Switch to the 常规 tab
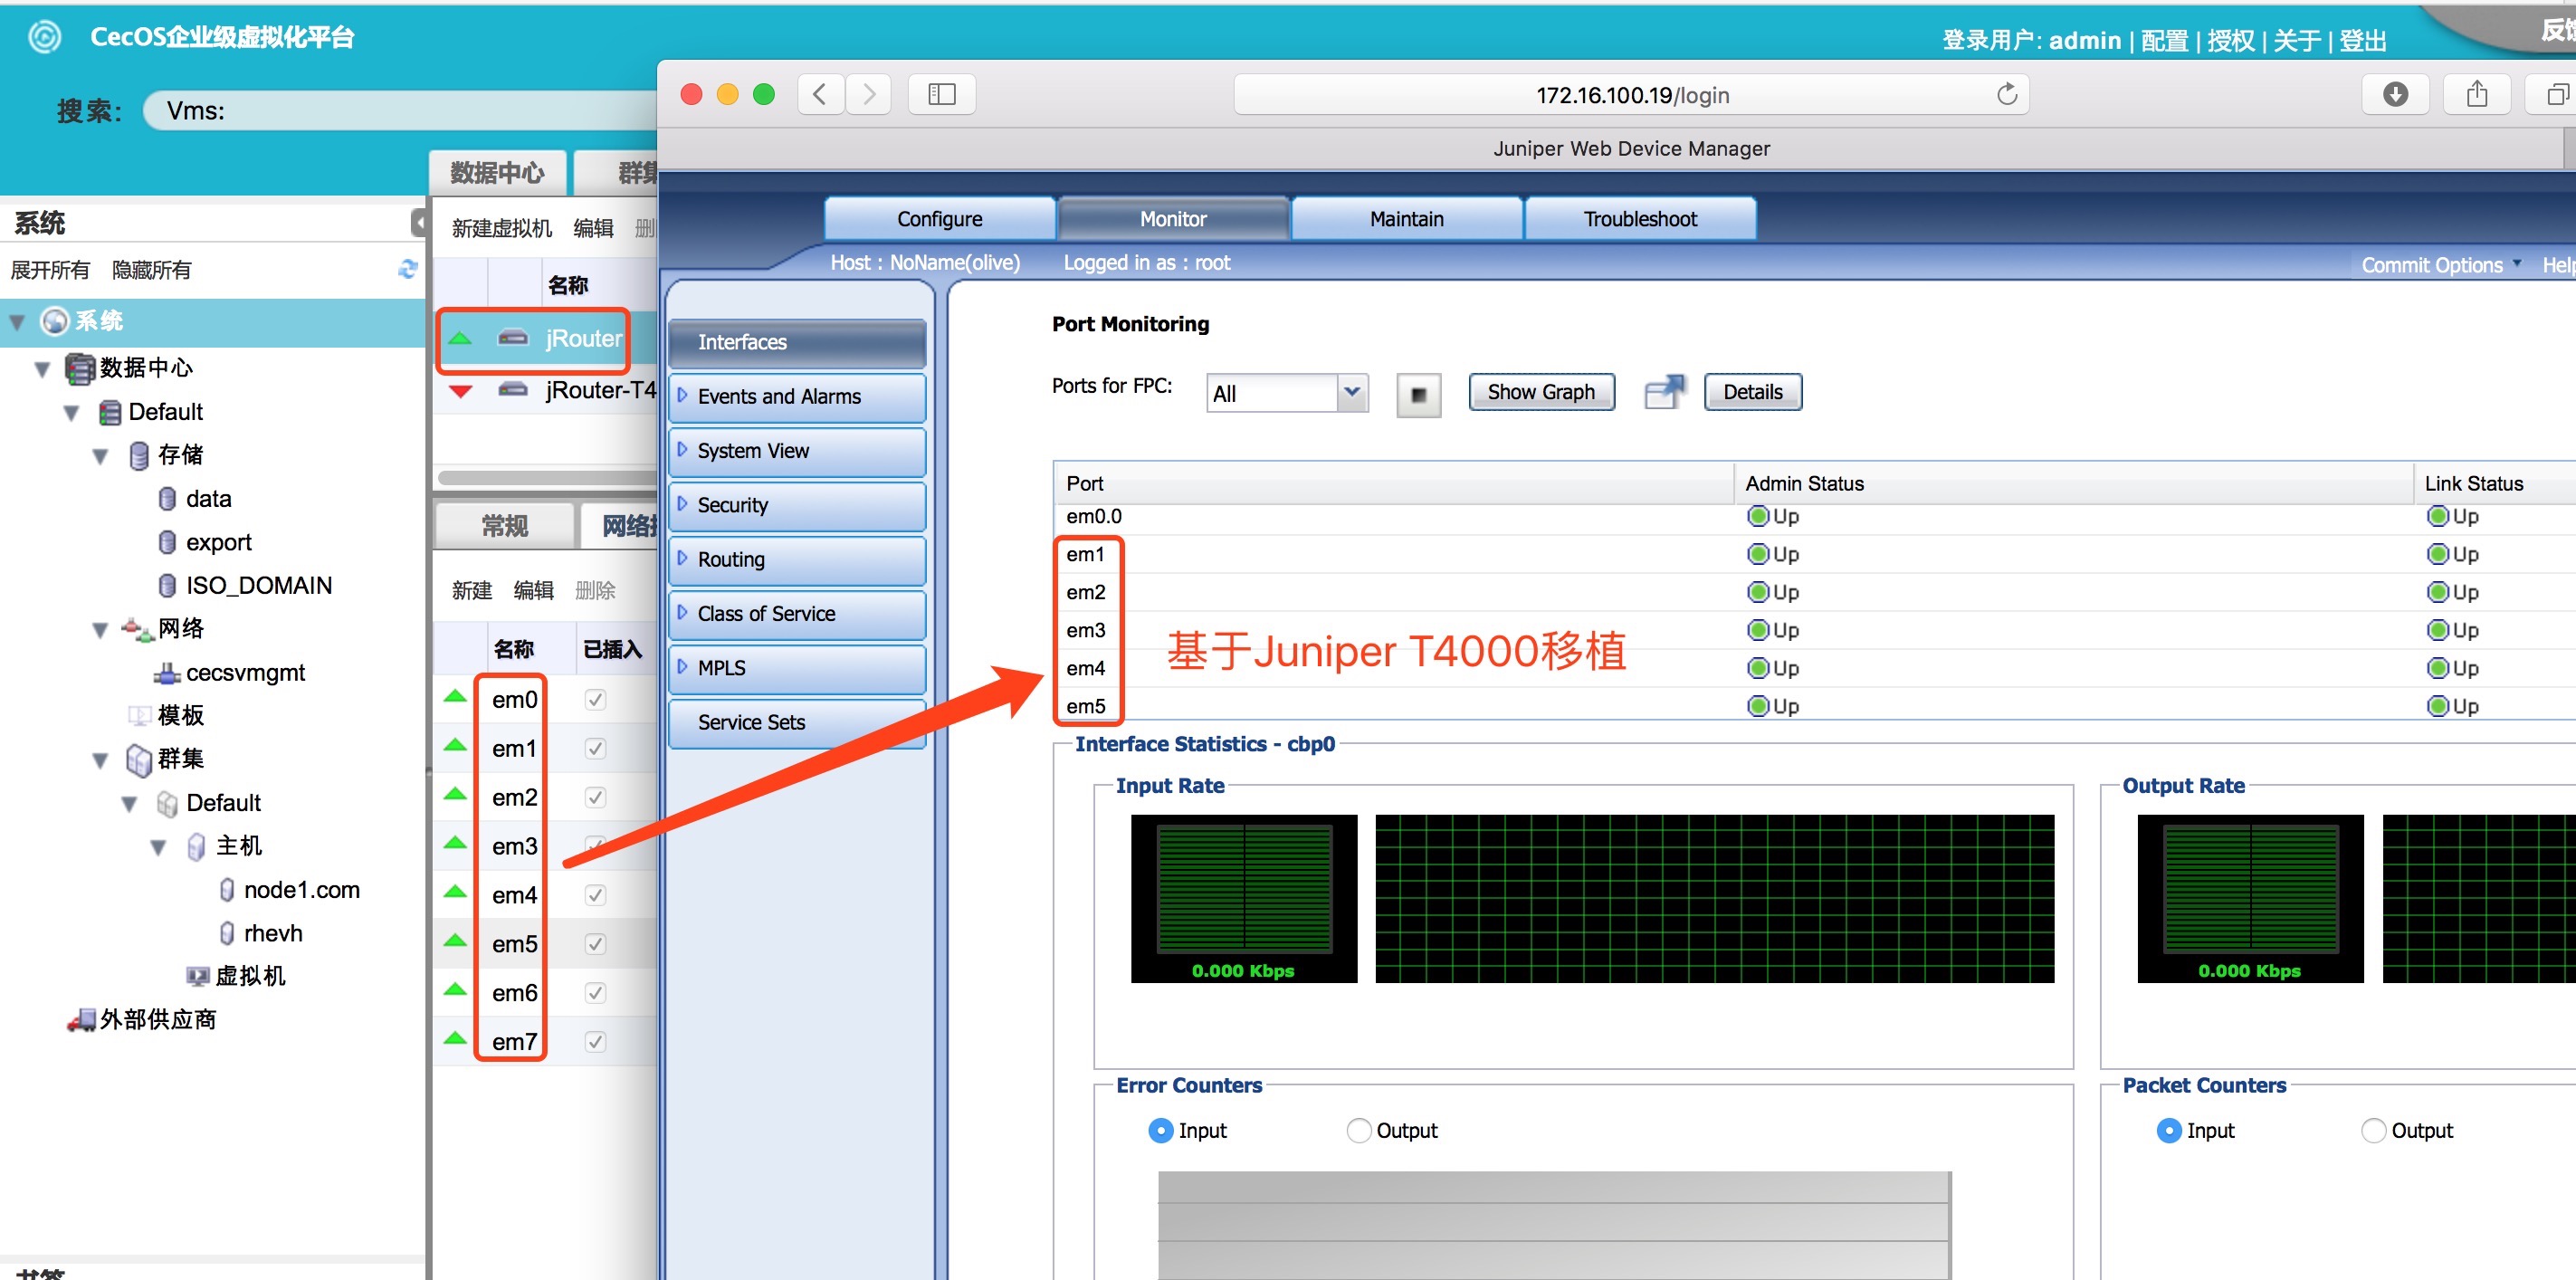 point(504,526)
